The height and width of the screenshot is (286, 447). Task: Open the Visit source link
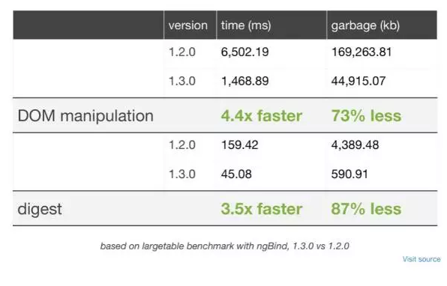421,259
